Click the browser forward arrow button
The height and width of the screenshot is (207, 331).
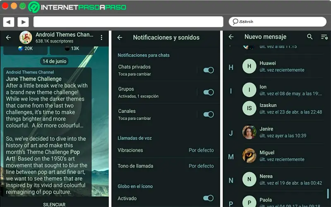coord(23,22)
